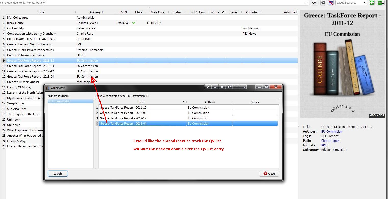Sort library by Last Action column header
This screenshot has height=199, width=388.
(197, 12)
